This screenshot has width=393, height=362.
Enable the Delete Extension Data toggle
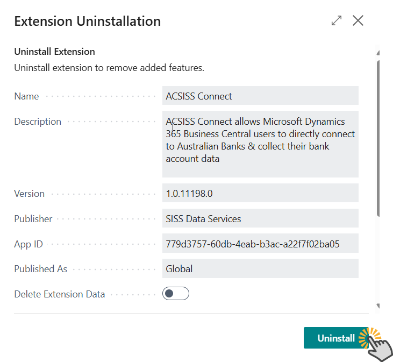(x=175, y=294)
